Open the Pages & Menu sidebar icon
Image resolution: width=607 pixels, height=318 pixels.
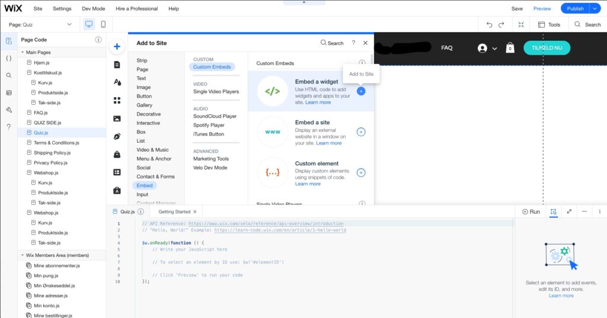[117, 65]
